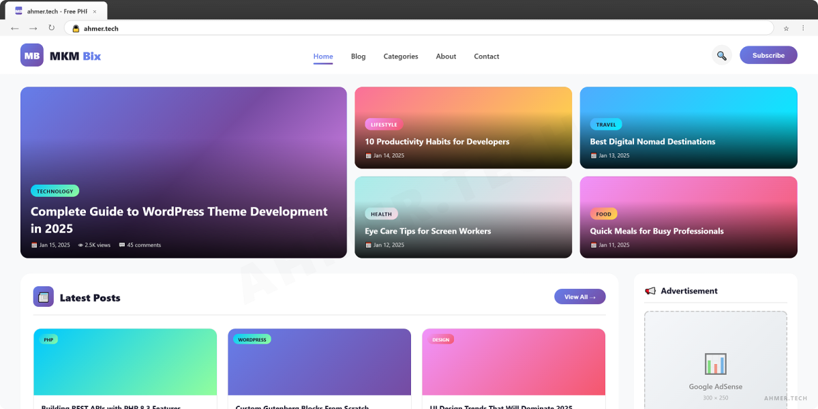
Task: Click the Advertisement megaphone icon
Action: 650,291
